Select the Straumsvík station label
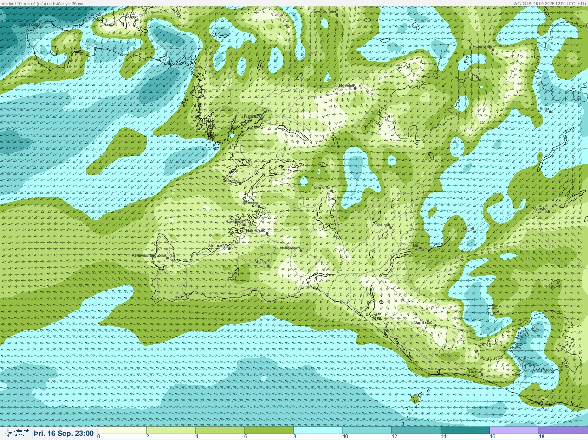This screenshot has width=588, height=440. coord(218,246)
